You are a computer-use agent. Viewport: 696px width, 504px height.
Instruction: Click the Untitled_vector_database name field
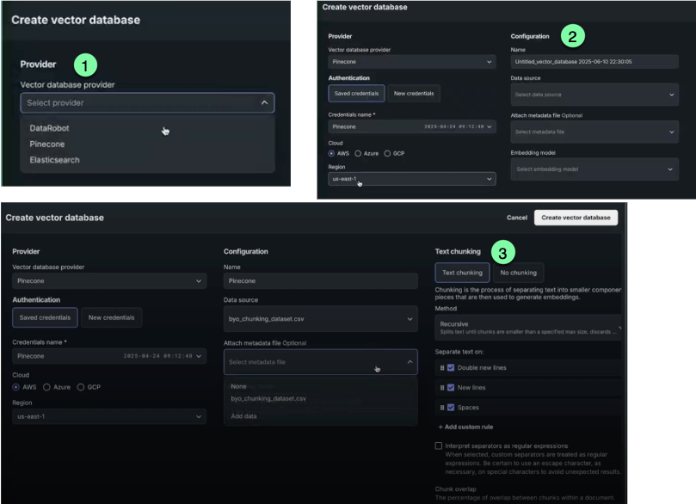(594, 62)
